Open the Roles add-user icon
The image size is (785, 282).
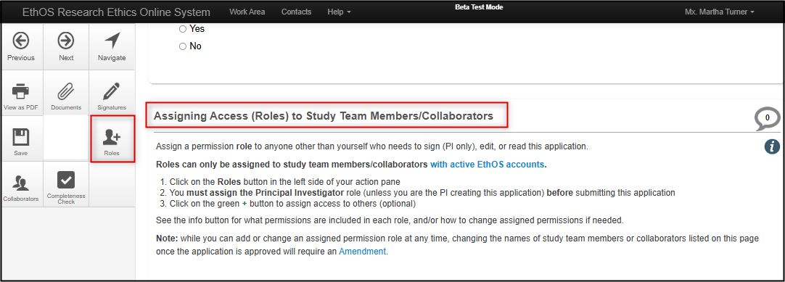tap(112, 137)
